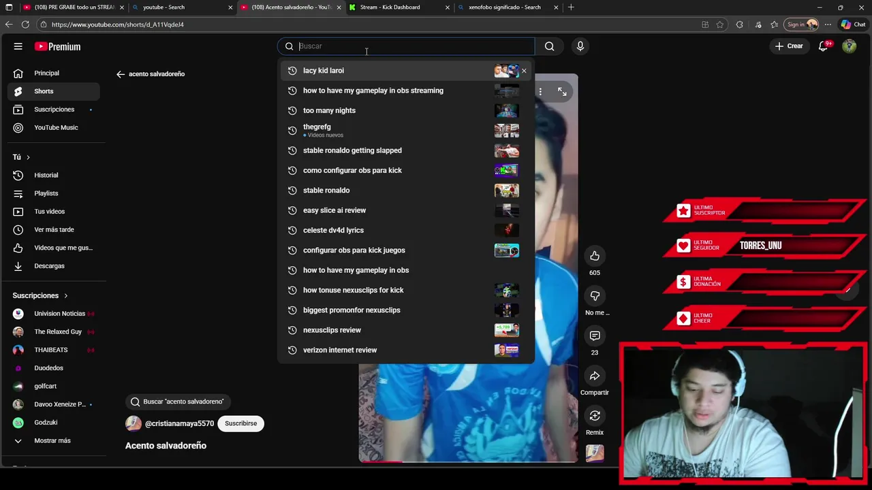Toggle fullscreen on the Short
The height and width of the screenshot is (490, 872).
562,91
